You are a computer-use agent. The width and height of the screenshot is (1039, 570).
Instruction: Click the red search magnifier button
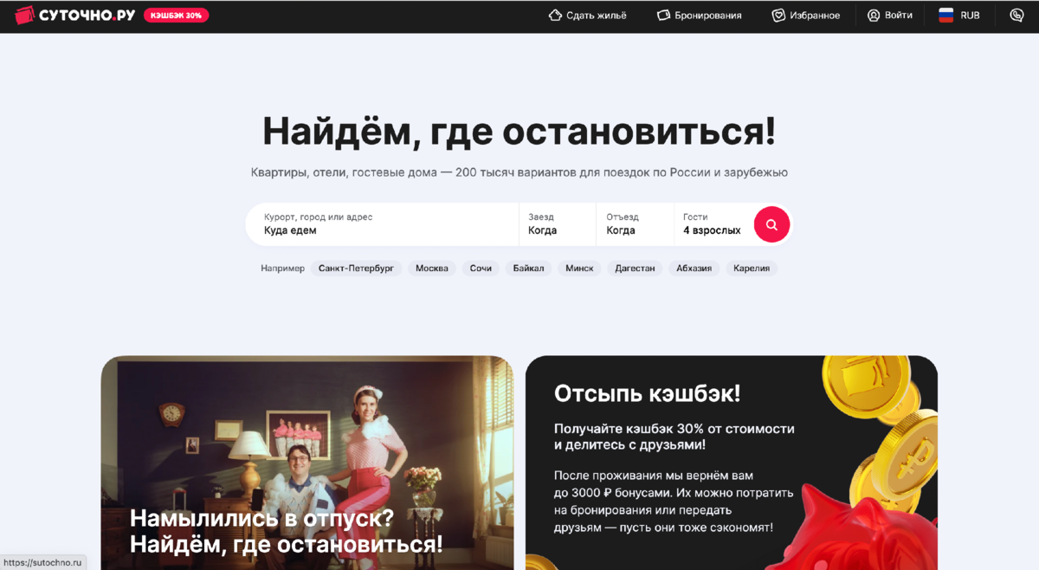[771, 224]
